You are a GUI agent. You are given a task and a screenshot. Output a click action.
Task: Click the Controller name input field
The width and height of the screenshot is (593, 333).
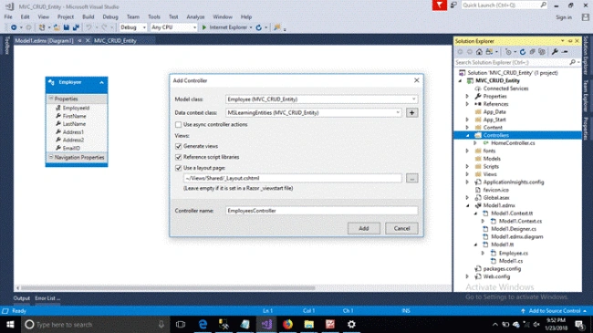pos(321,211)
